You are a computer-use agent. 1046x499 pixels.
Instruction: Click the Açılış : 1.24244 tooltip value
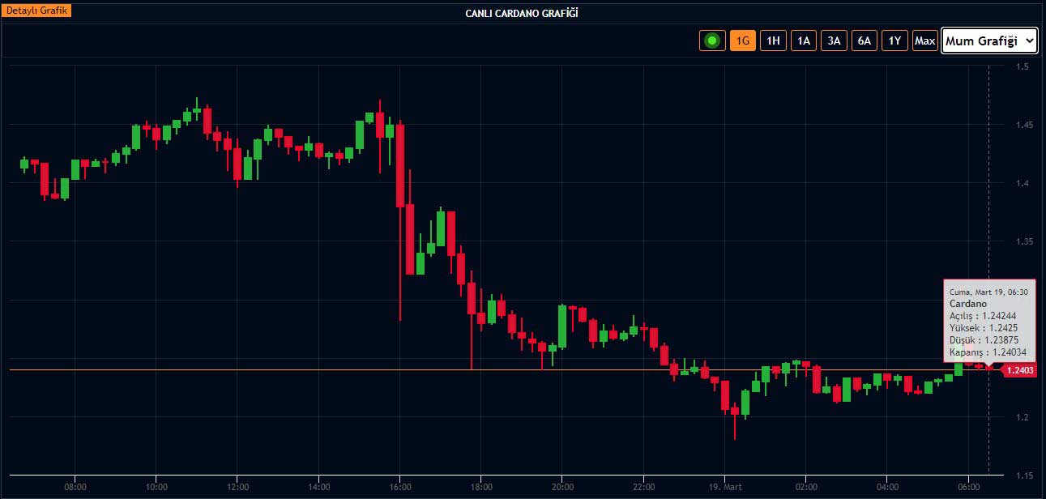coord(983,316)
